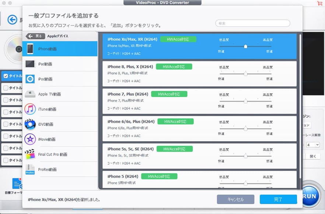Click the iMovie動画 star icon
Screen dimensions: 325x214
click(30, 139)
